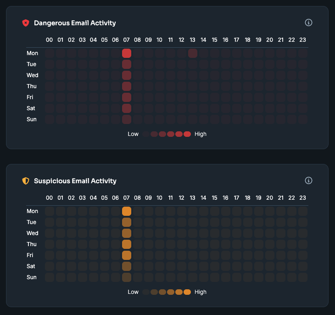Select Thursday 07 cell in Dangerous heatmap
Viewport: 335px width, 315px height.
127,86
